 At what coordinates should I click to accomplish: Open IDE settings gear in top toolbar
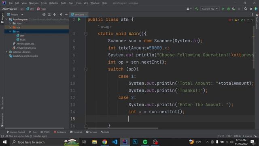click(251, 9)
